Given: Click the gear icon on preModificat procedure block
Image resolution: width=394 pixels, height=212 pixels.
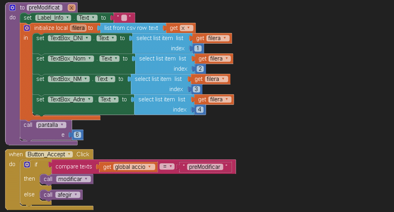Looking at the screenshot, I should pyautogui.click(x=13, y=7).
